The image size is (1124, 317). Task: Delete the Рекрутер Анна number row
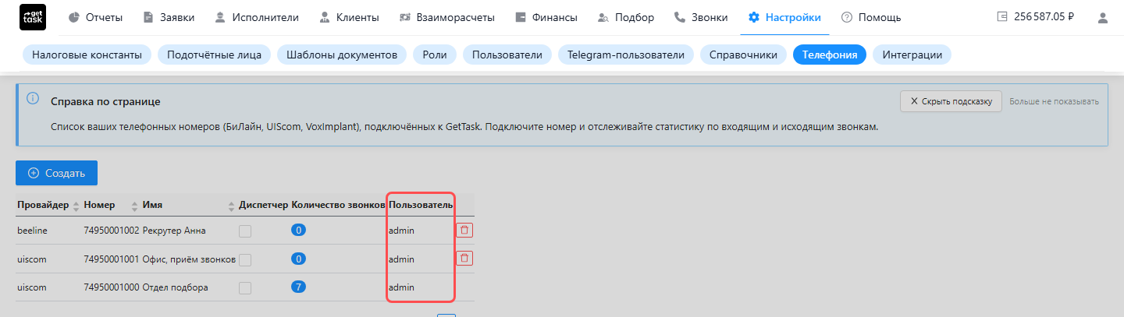(x=464, y=230)
